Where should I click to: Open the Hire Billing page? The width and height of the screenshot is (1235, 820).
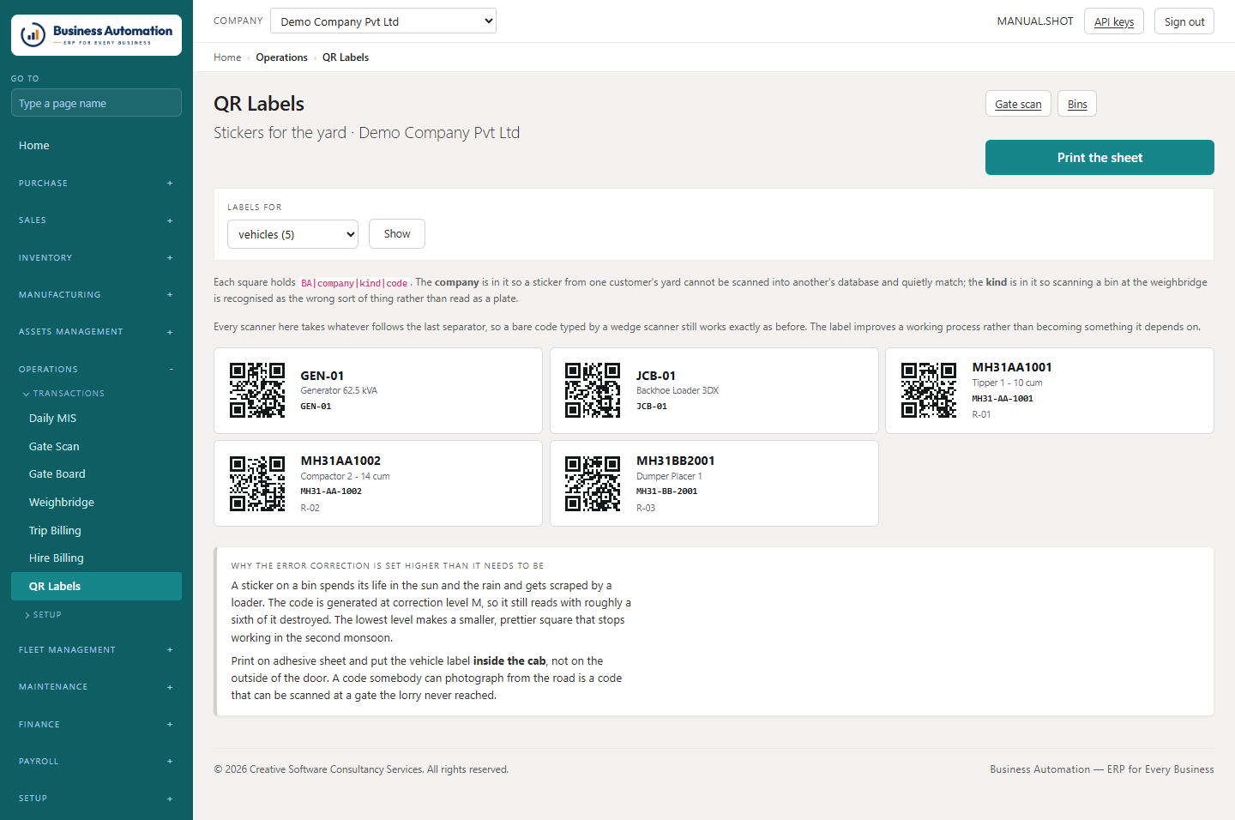coord(96,558)
